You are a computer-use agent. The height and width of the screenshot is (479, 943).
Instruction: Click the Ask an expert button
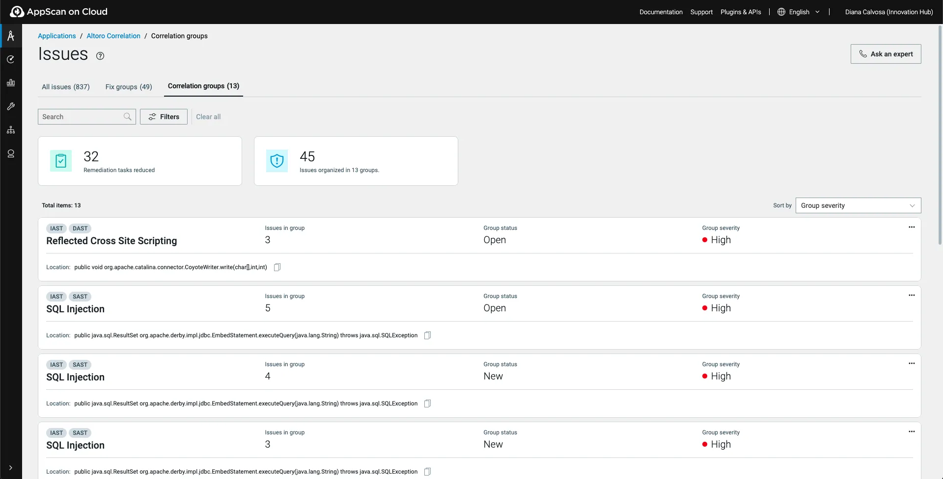886,54
